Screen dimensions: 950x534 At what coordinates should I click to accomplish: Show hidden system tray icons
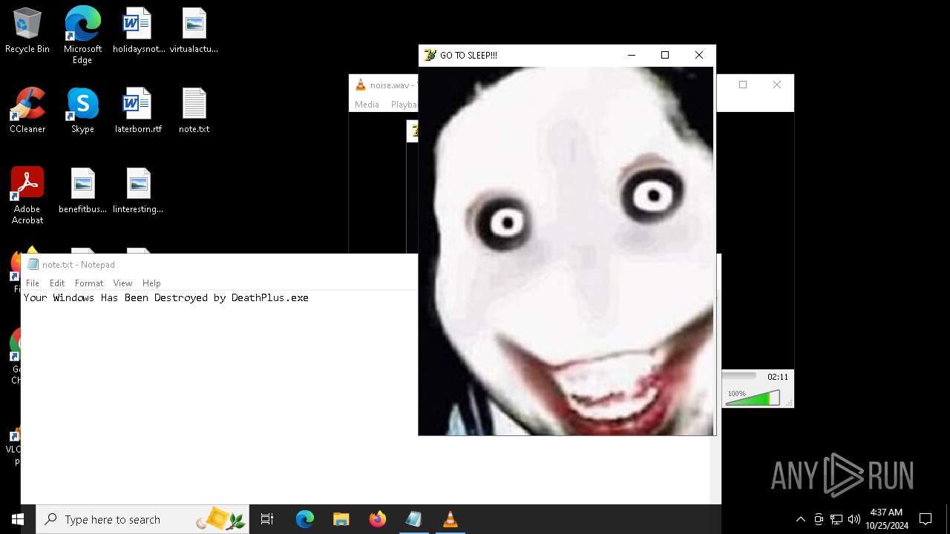[800, 519]
